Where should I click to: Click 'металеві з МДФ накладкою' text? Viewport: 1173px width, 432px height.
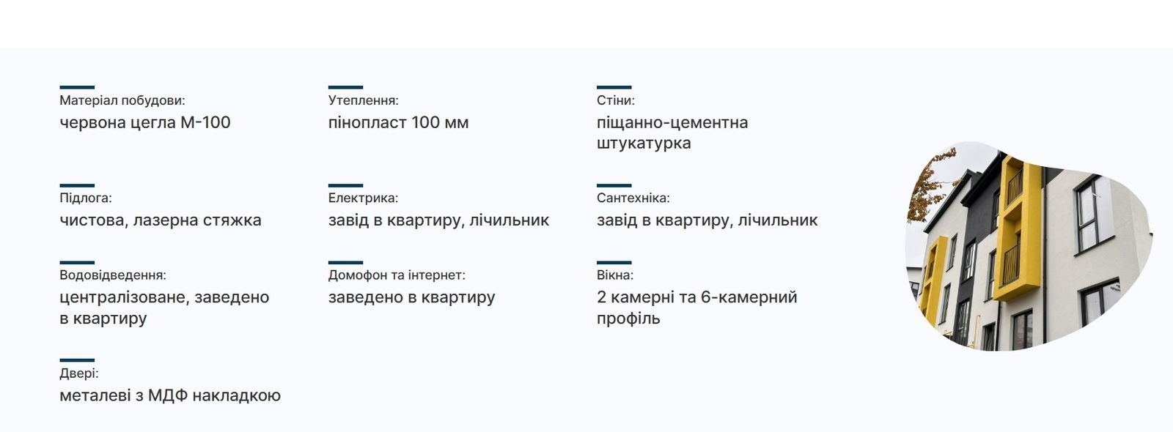(x=170, y=395)
